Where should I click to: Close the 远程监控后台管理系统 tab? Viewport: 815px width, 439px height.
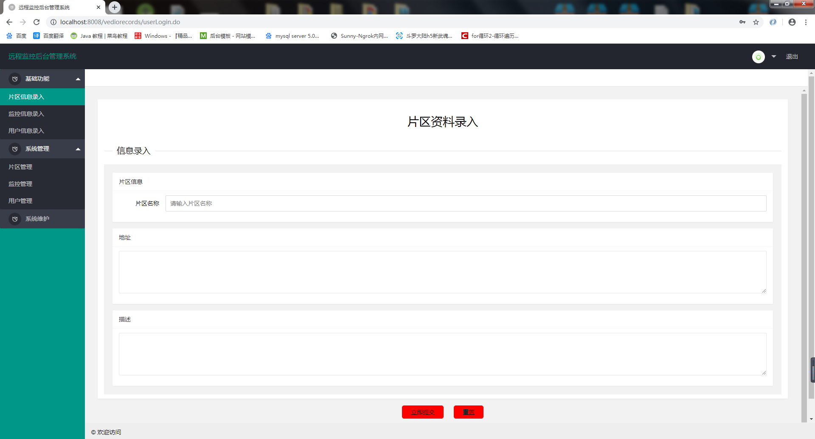[x=98, y=7]
